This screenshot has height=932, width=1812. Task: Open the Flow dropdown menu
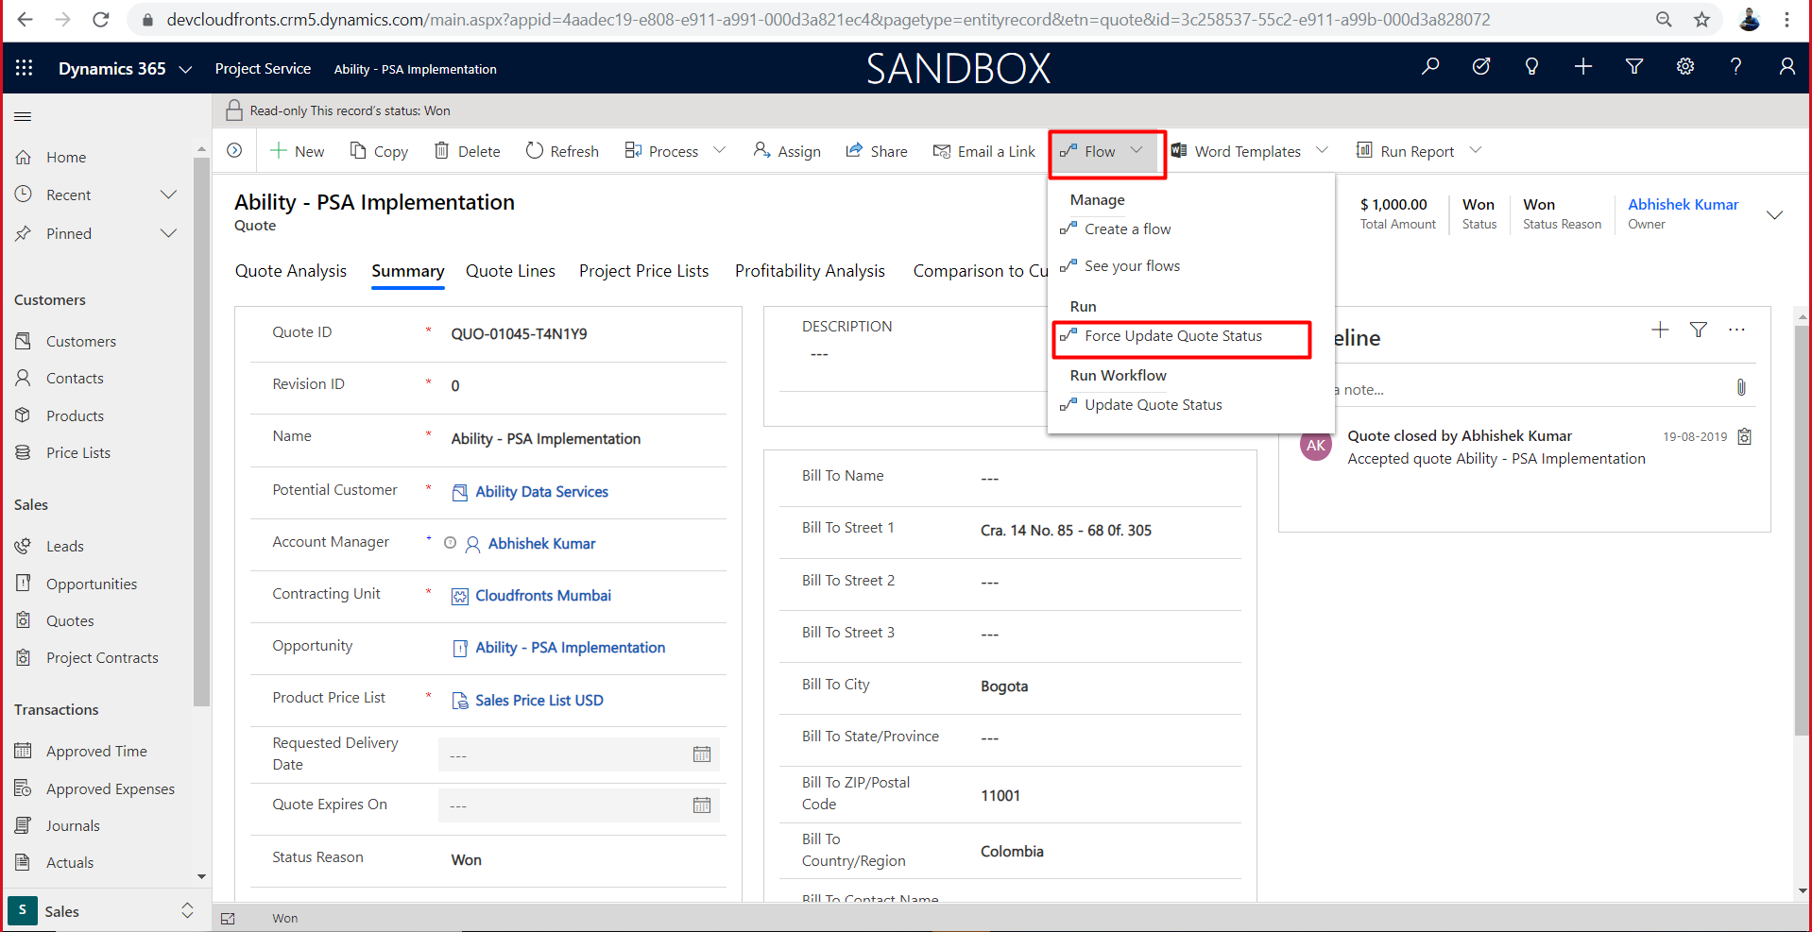(x=1103, y=151)
